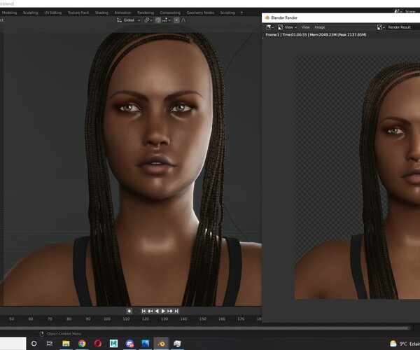
Task: Click Blender logo in Render window title
Action: coord(267,17)
